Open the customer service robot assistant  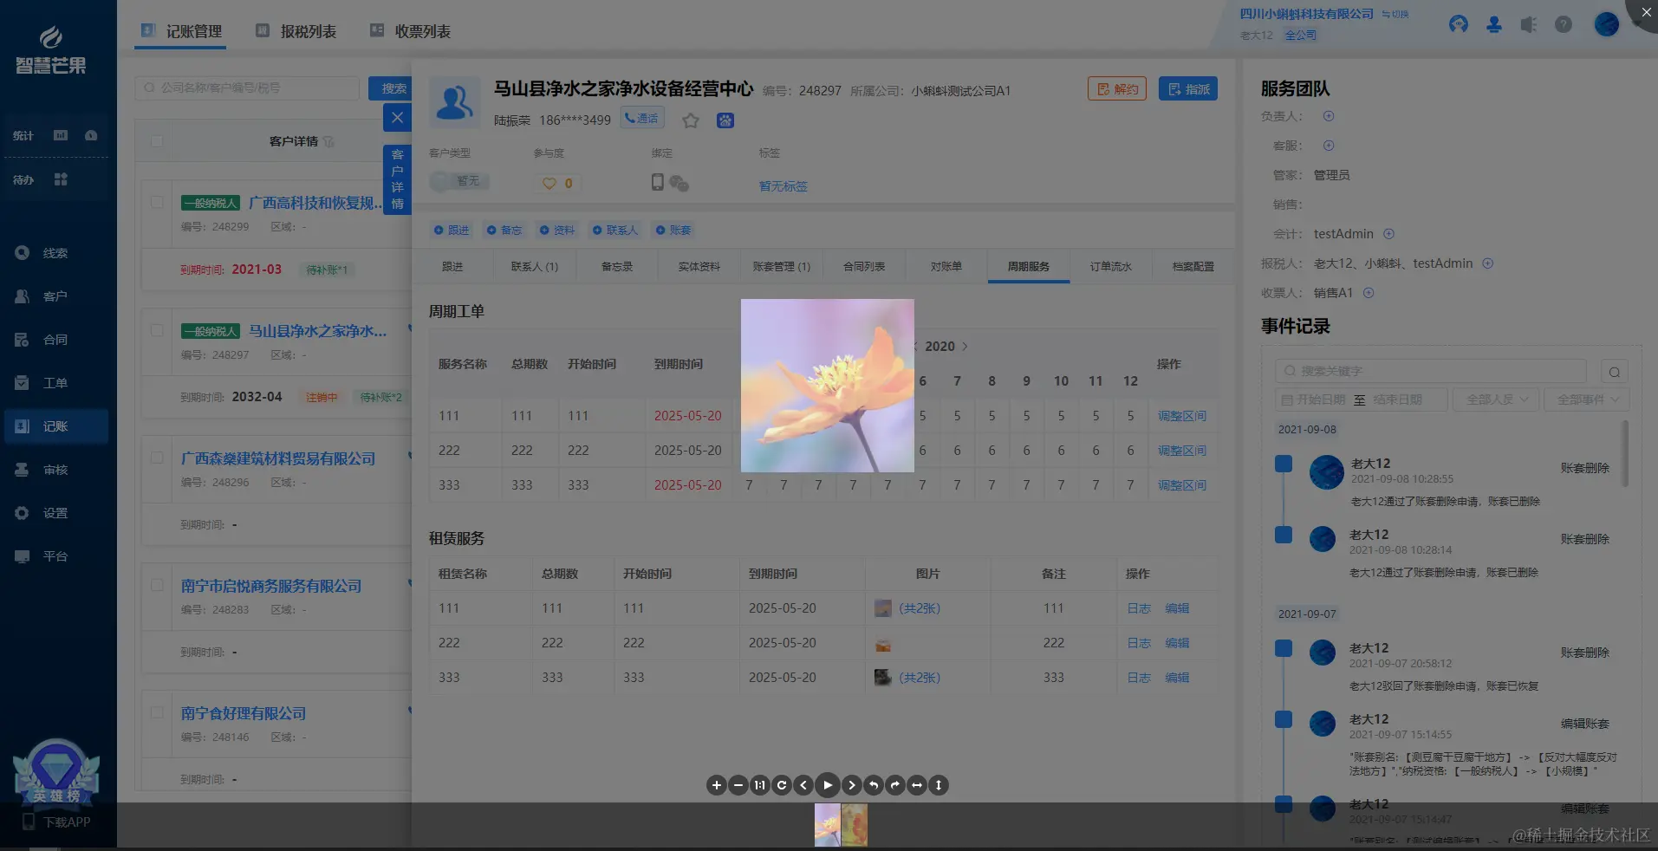click(1459, 24)
